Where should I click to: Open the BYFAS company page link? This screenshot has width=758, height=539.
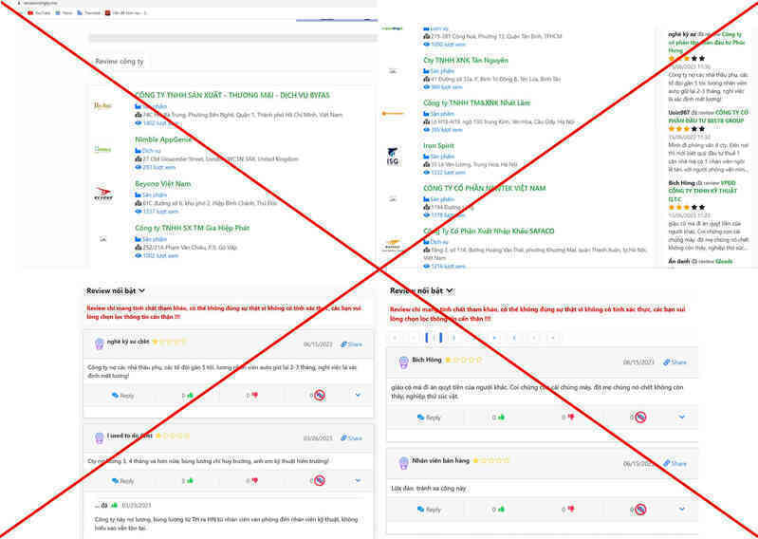click(232, 95)
